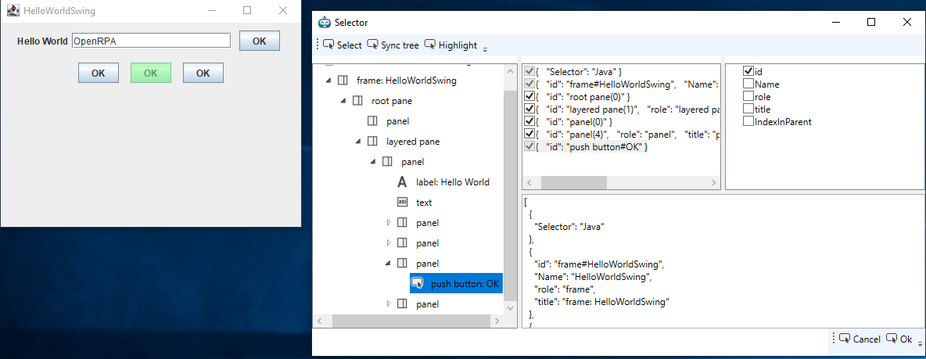Collapse the panel holding push button: OK

388,264
